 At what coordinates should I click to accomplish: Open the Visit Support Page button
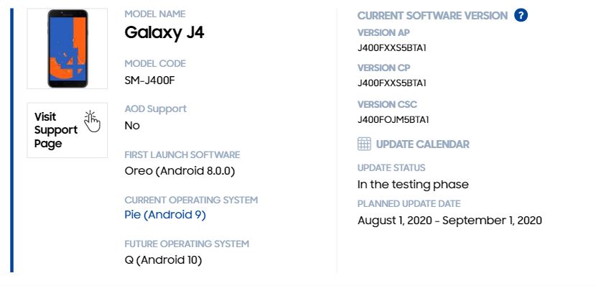coord(67,130)
